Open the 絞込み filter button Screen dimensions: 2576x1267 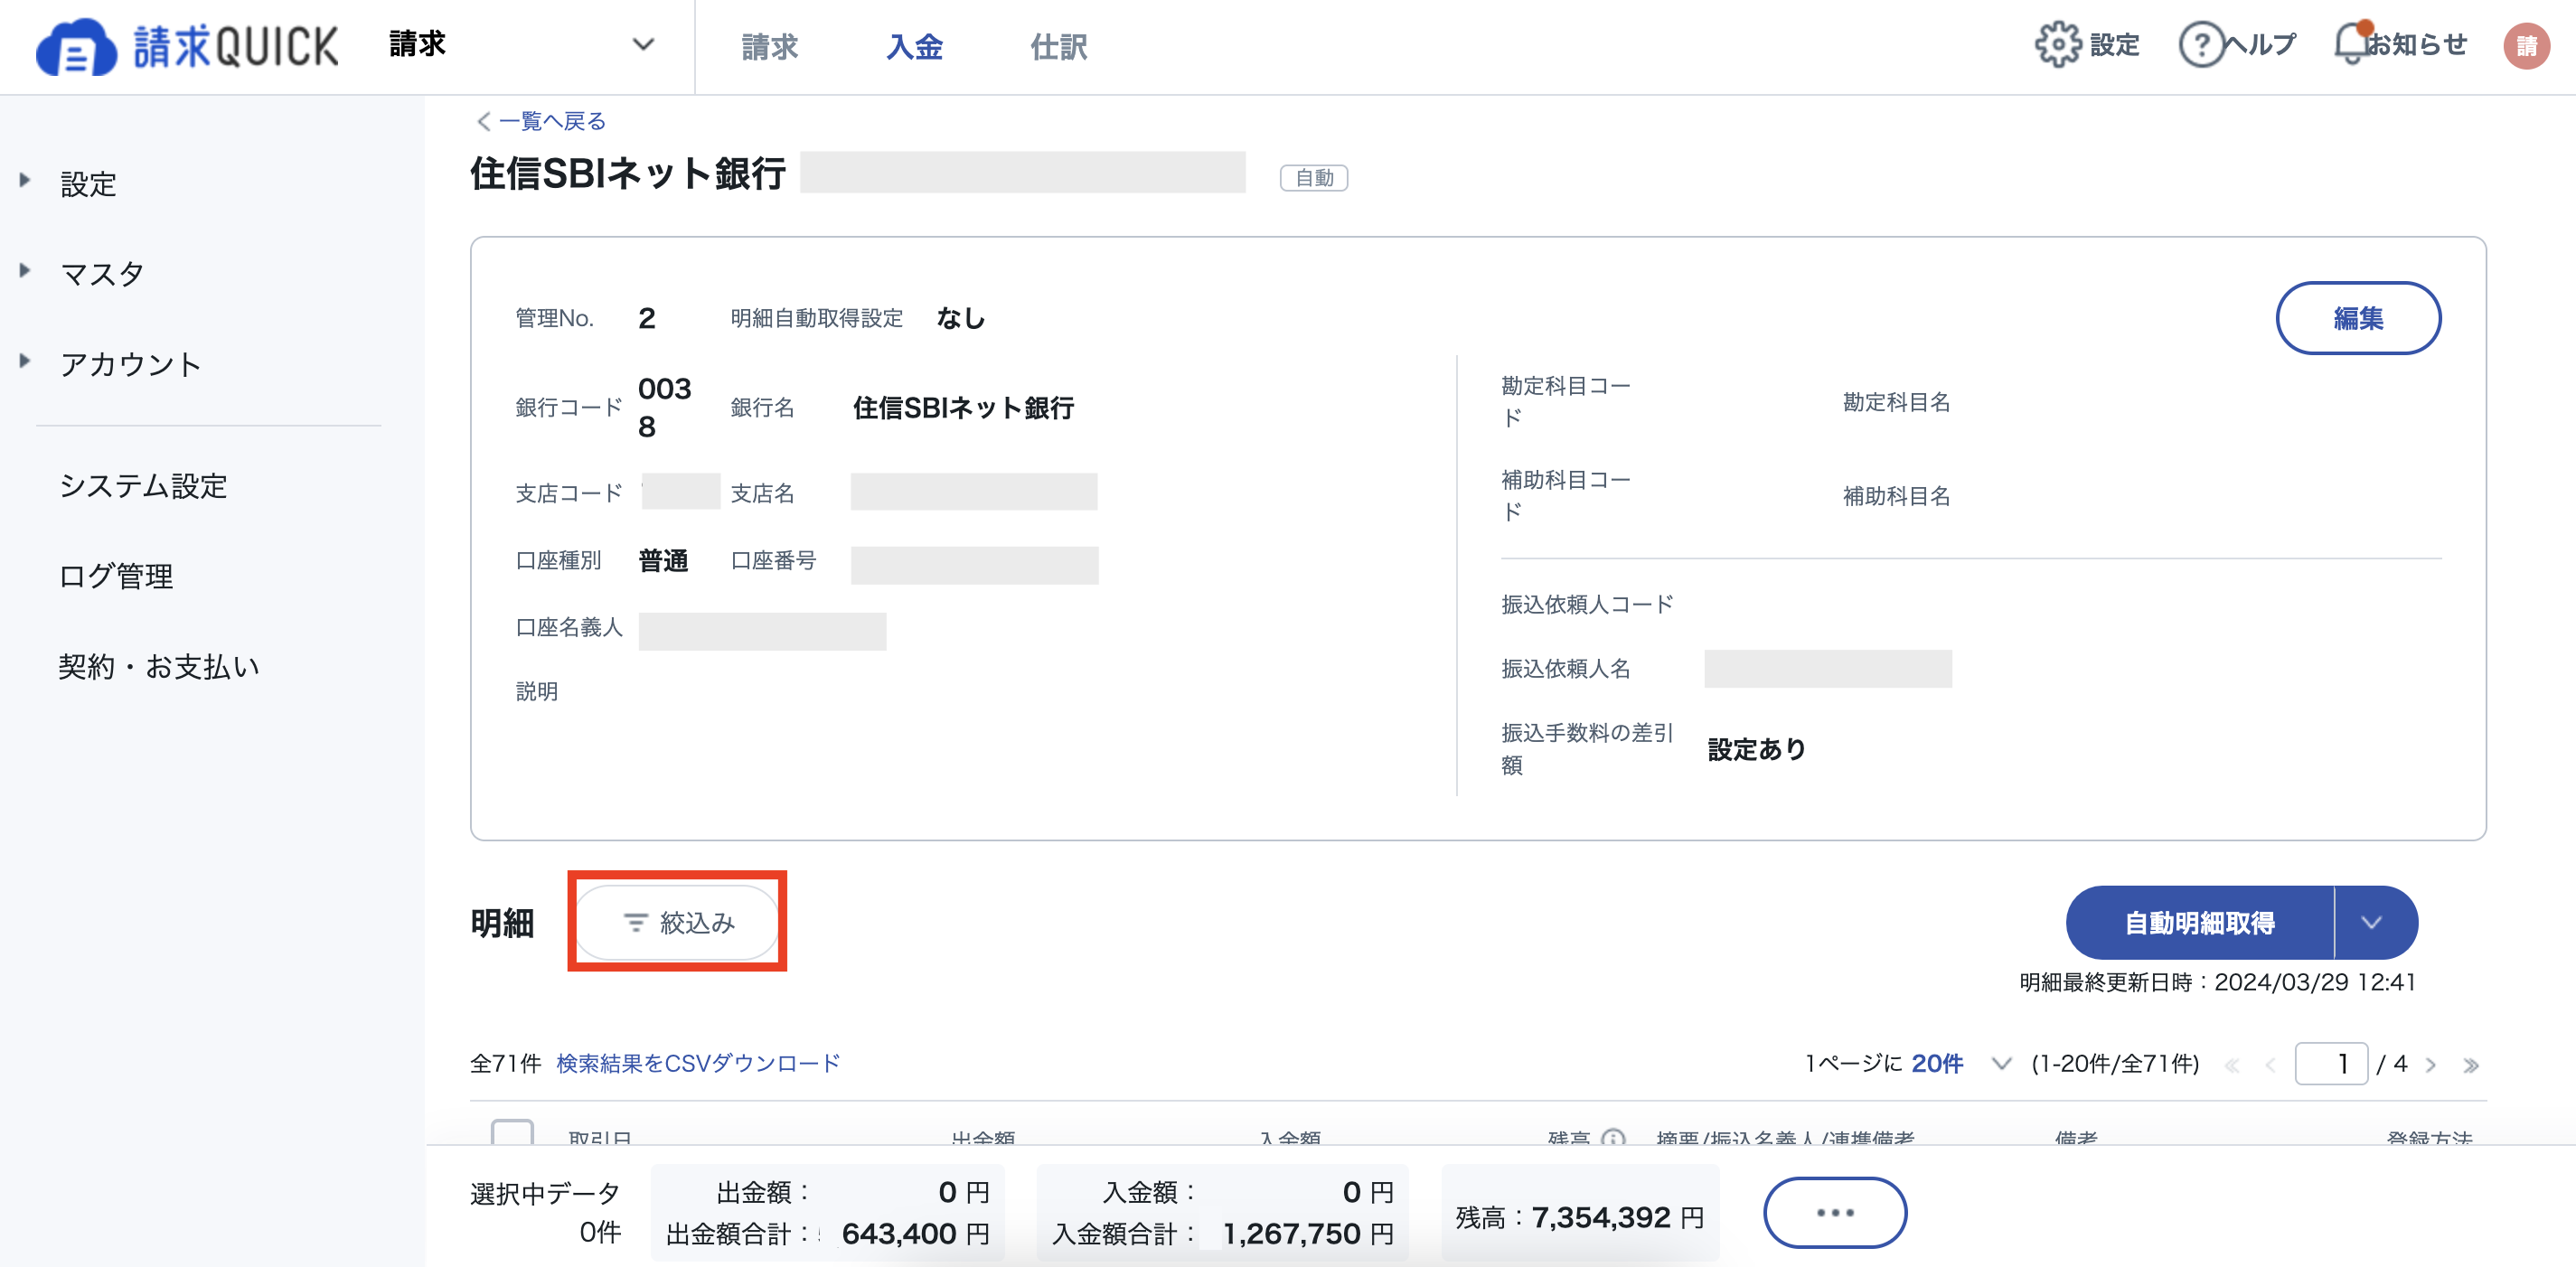pyautogui.click(x=678, y=922)
